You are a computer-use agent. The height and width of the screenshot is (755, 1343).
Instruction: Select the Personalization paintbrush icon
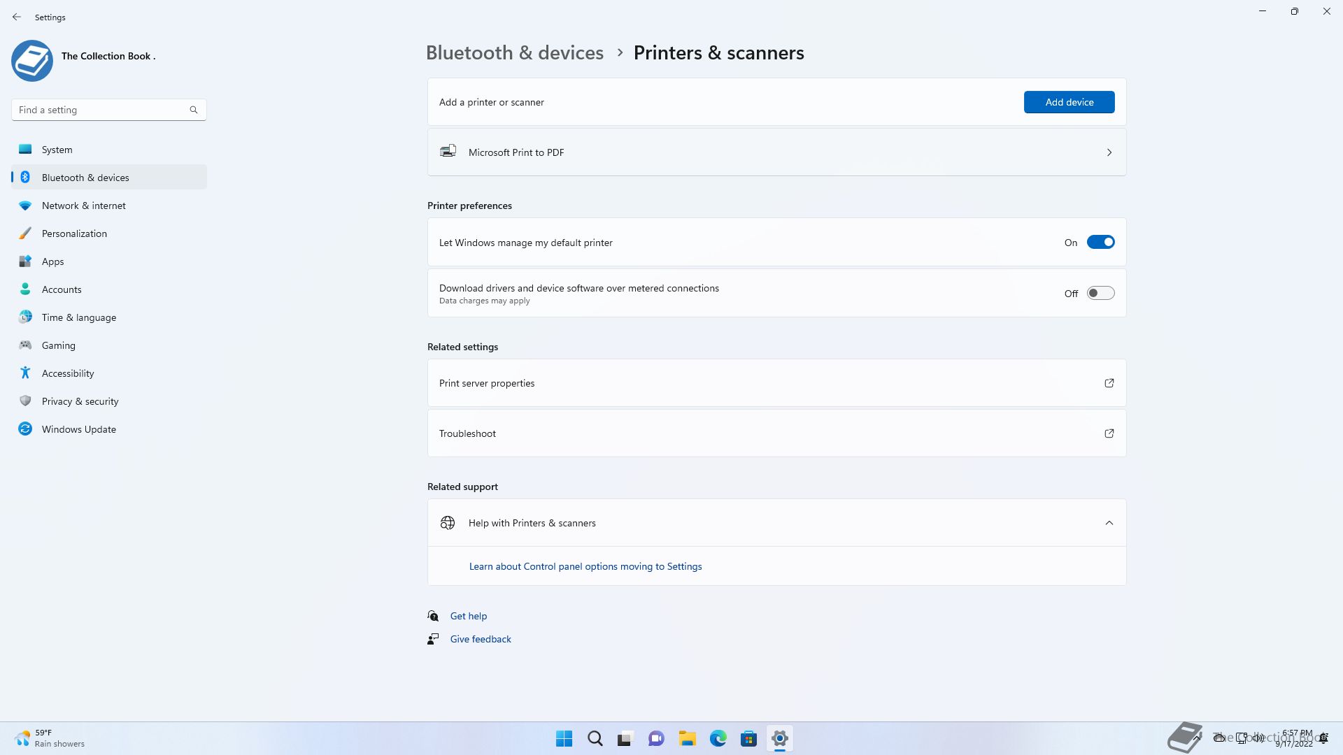point(25,233)
